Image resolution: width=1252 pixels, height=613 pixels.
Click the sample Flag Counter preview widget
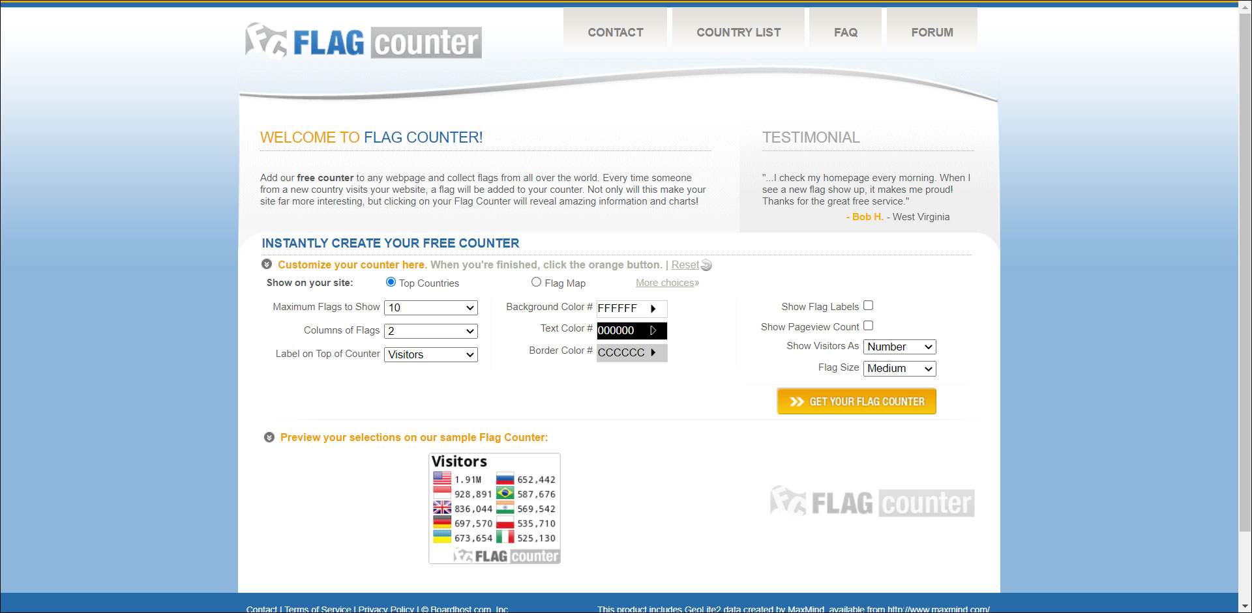point(494,508)
